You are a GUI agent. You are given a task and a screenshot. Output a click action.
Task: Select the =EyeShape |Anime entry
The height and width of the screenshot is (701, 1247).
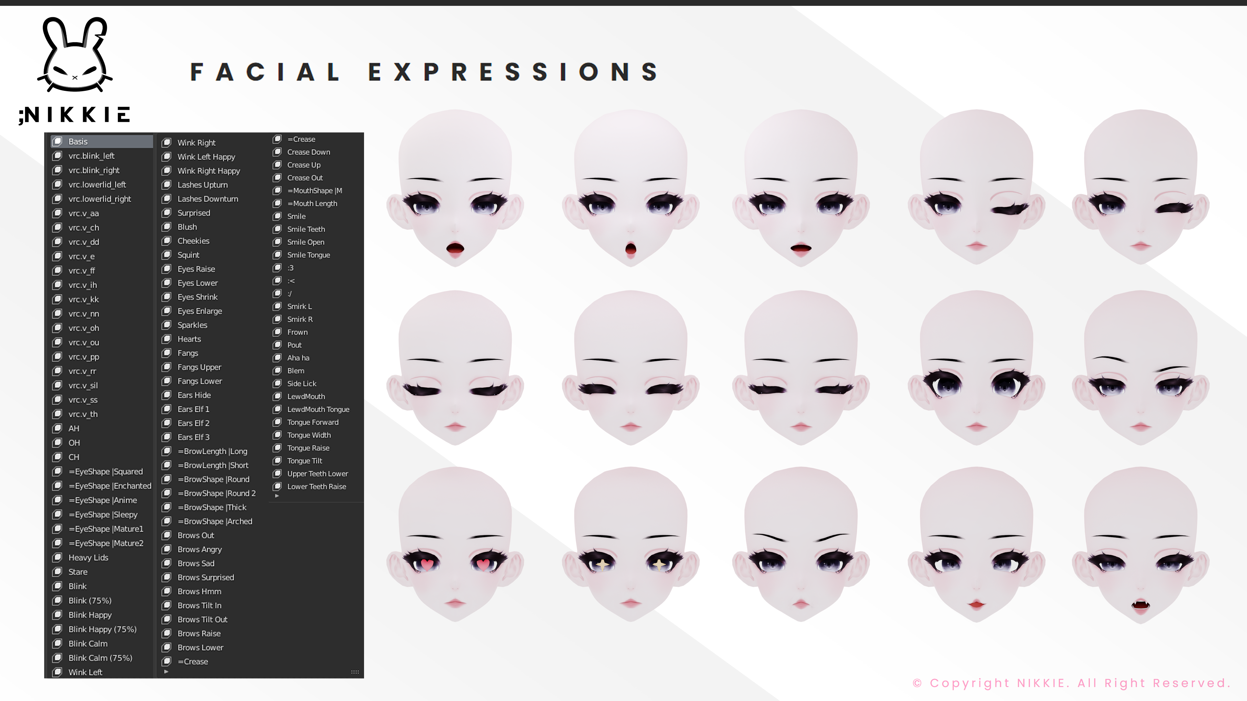(x=103, y=500)
